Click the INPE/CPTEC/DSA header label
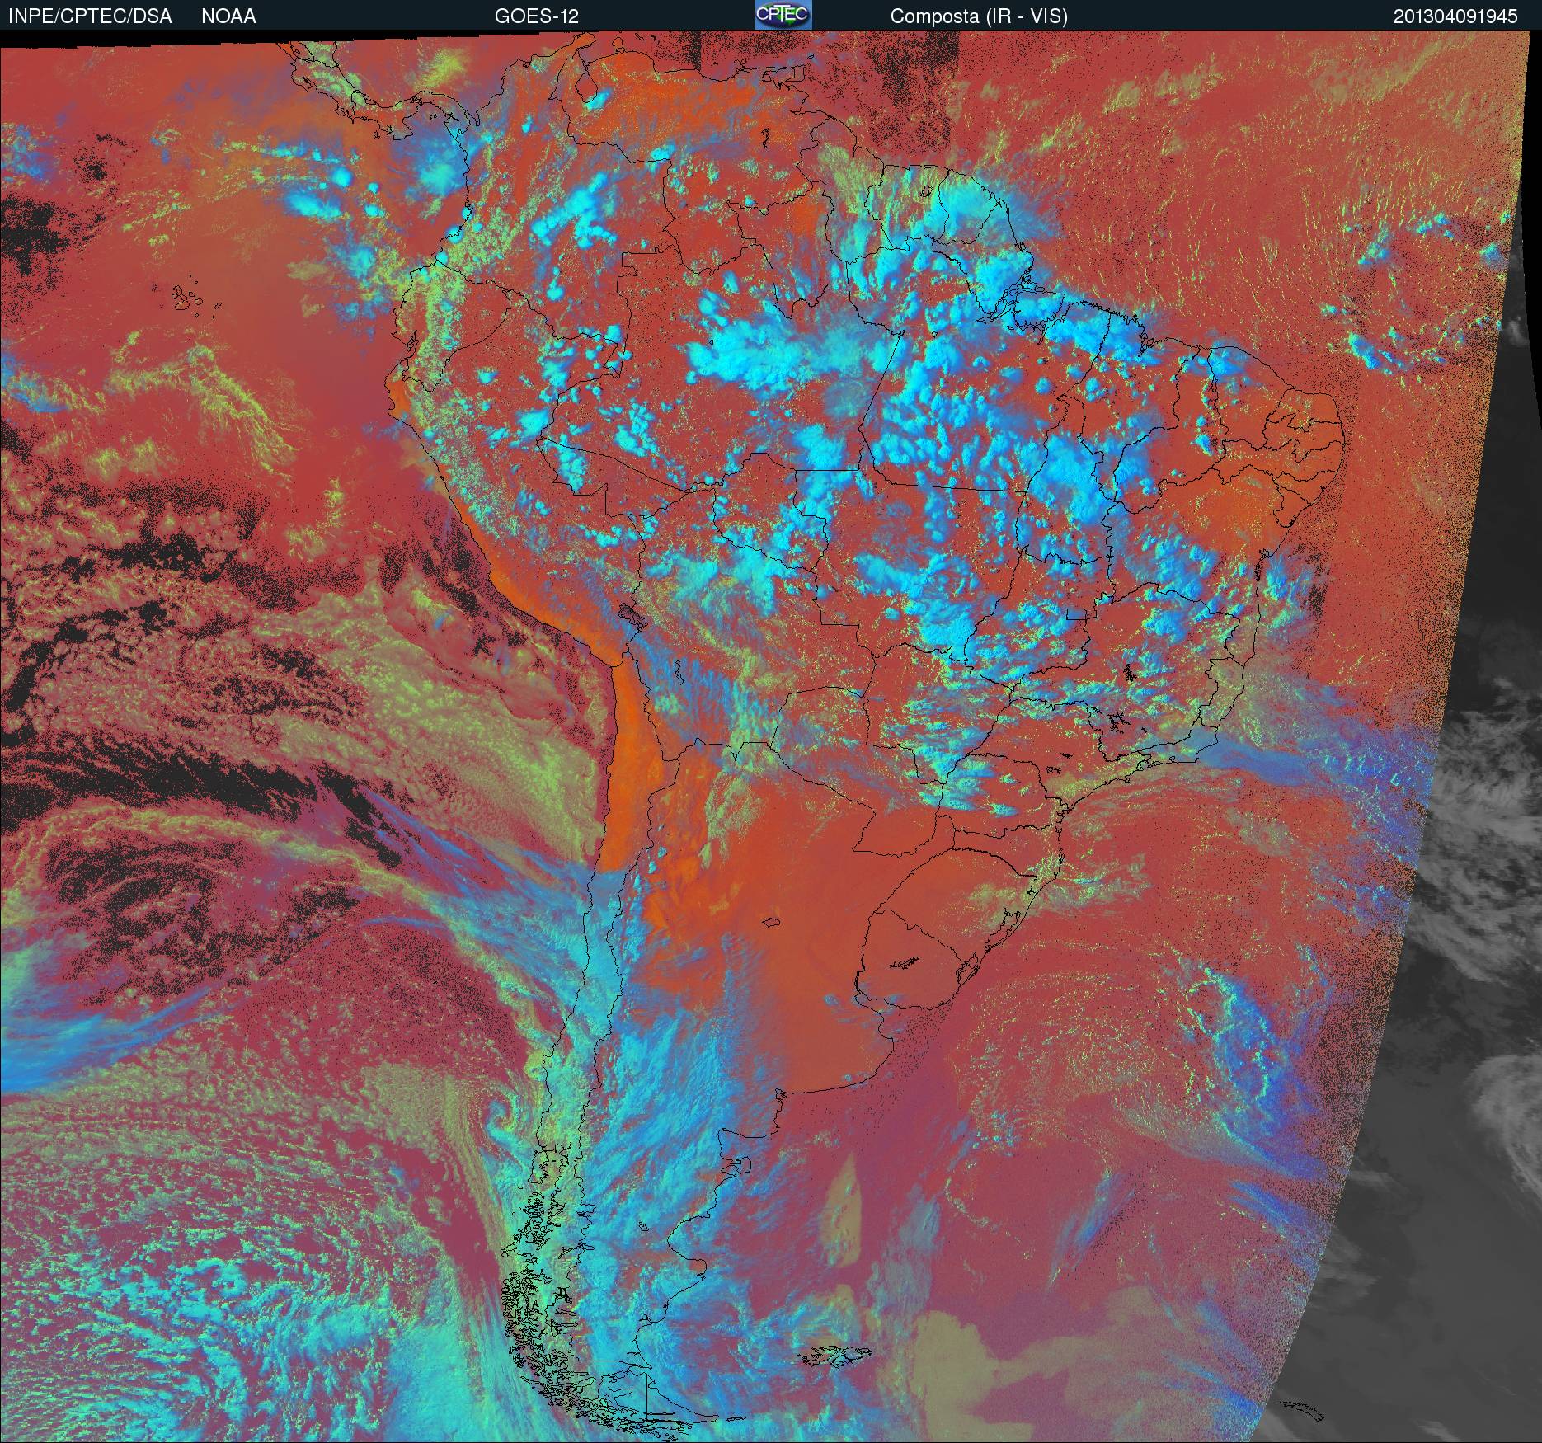Image resolution: width=1542 pixels, height=1443 pixels. 90,16
